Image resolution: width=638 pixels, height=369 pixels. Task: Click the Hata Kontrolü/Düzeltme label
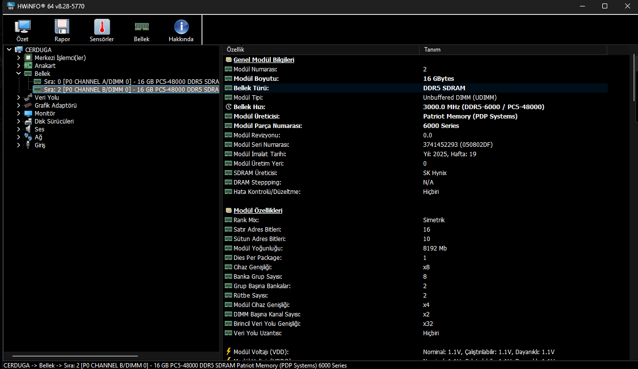(267, 191)
